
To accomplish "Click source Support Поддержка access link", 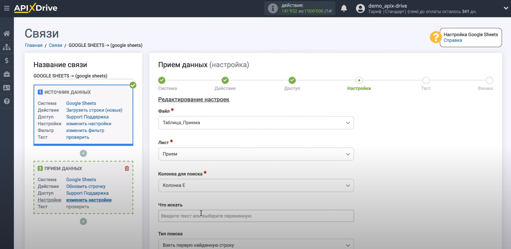I will pyautogui.click(x=87, y=117).
